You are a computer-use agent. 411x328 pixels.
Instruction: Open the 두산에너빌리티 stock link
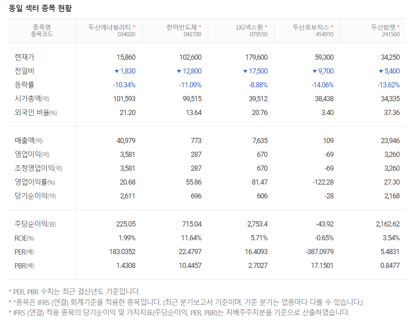click(x=109, y=27)
